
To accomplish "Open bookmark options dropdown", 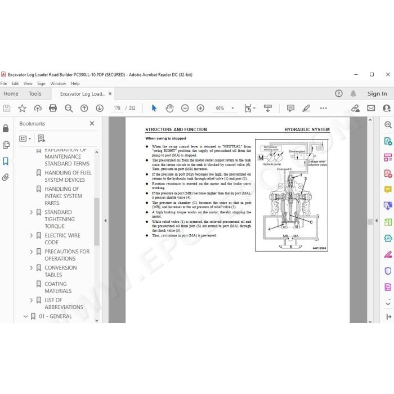I will pyautogui.click(x=25, y=138).
